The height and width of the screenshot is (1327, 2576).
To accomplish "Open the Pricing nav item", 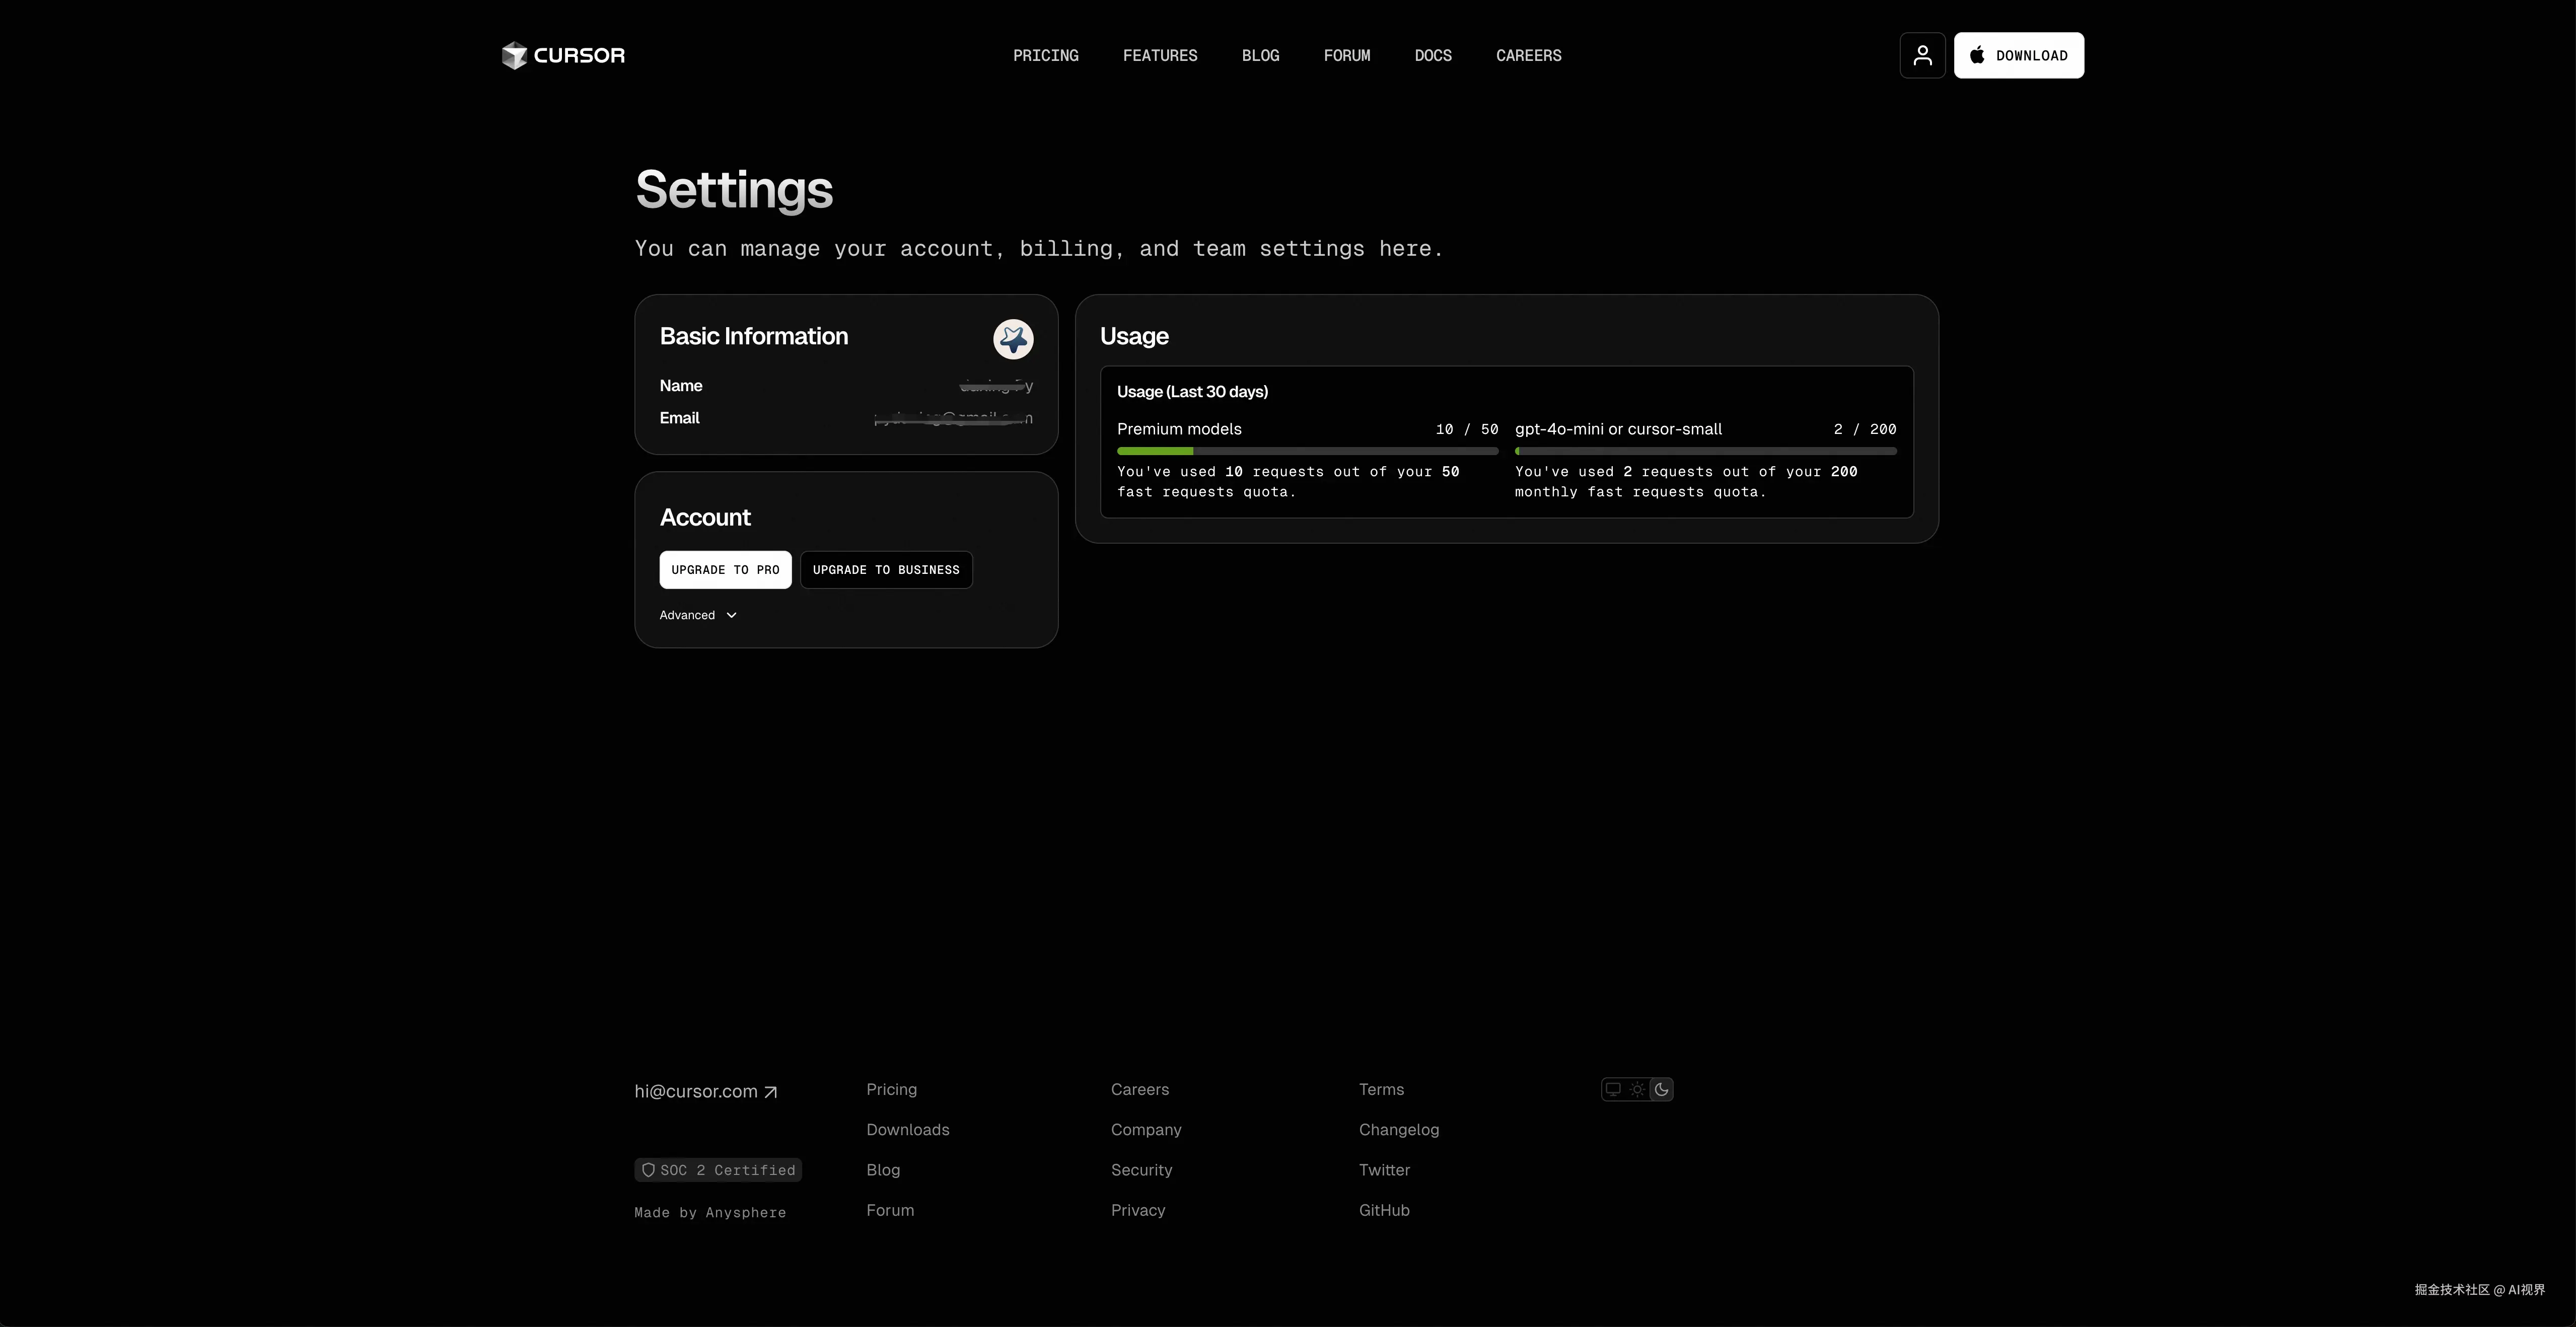I will 1045,56.
